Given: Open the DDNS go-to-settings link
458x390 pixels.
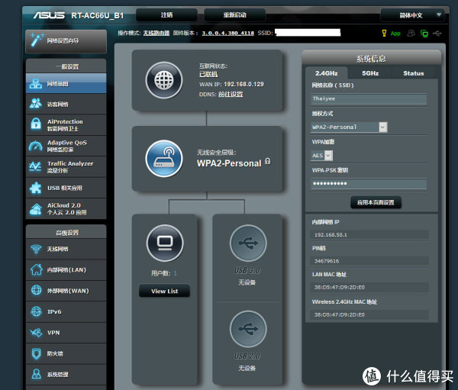Looking at the screenshot, I should pos(231,94).
